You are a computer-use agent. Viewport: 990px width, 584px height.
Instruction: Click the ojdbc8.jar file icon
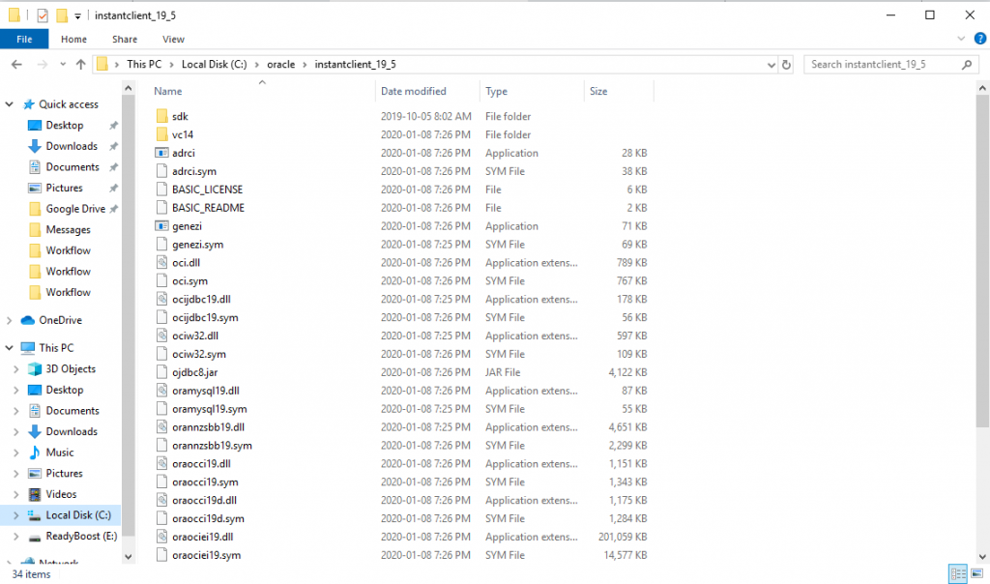point(161,372)
